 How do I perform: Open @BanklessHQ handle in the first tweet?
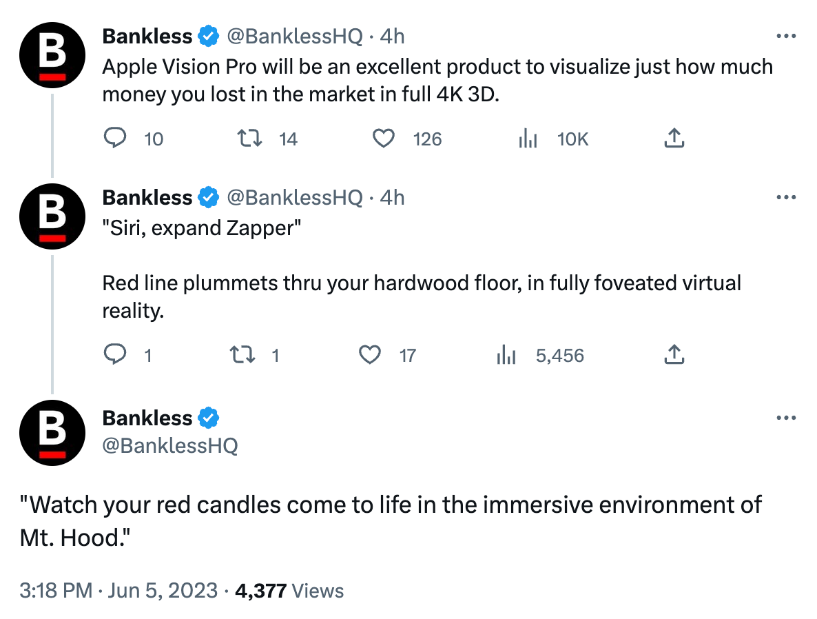pyautogui.click(x=294, y=37)
